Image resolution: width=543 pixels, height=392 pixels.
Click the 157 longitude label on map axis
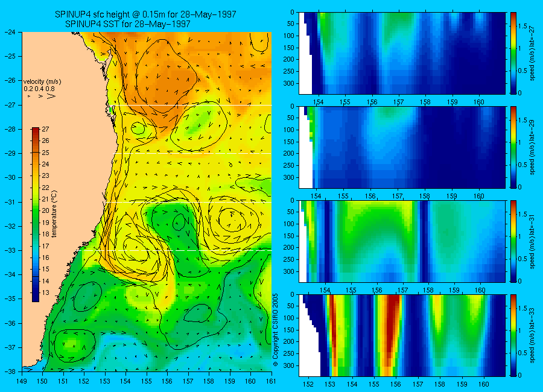click(x=188, y=381)
